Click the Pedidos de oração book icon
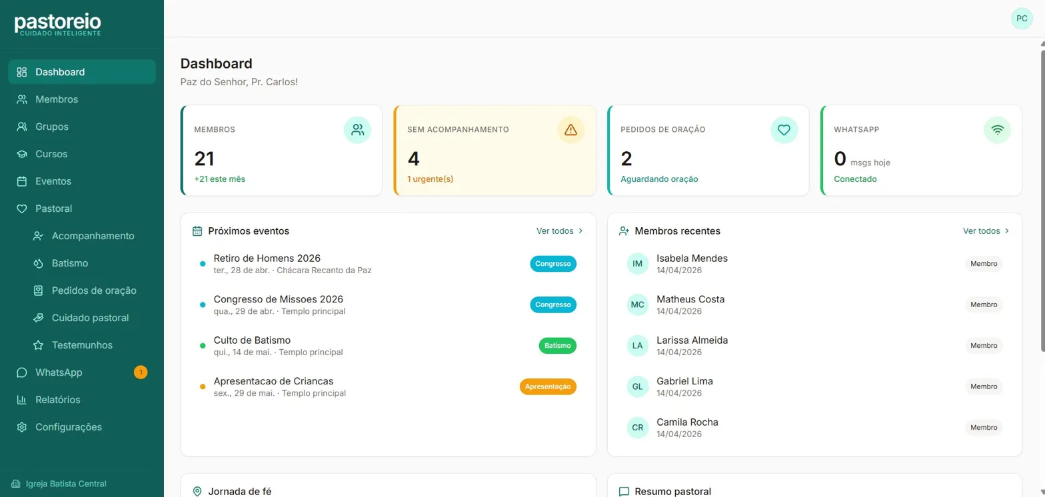Viewport: 1045px width, 497px height. (x=39, y=290)
